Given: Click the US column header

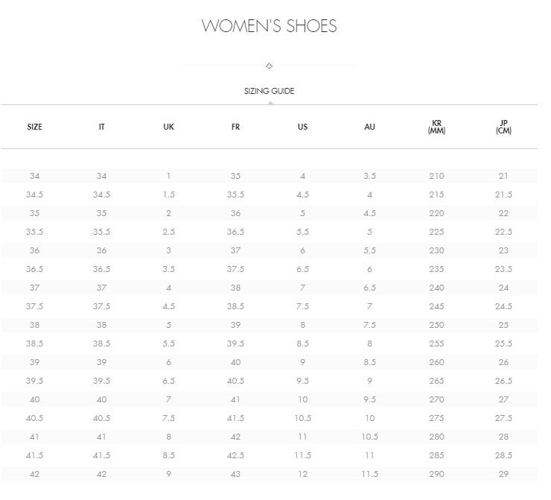Looking at the screenshot, I should coord(302,127).
